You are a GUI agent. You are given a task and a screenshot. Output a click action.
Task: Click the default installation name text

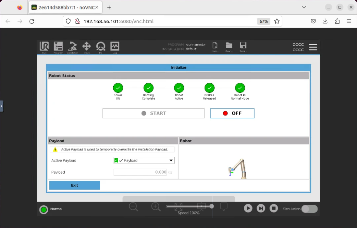pyautogui.click(x=191, y=49)
